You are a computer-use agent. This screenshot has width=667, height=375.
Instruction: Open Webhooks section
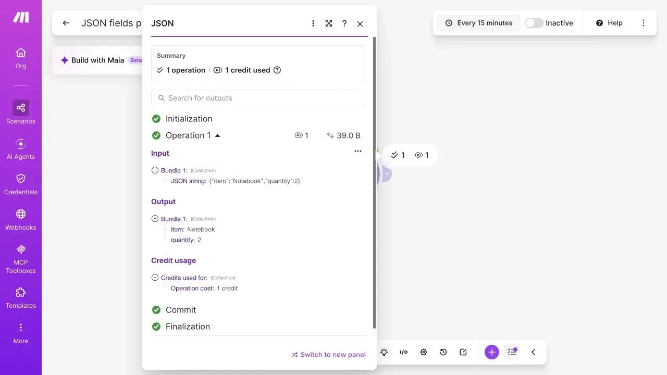pos(21,220)
